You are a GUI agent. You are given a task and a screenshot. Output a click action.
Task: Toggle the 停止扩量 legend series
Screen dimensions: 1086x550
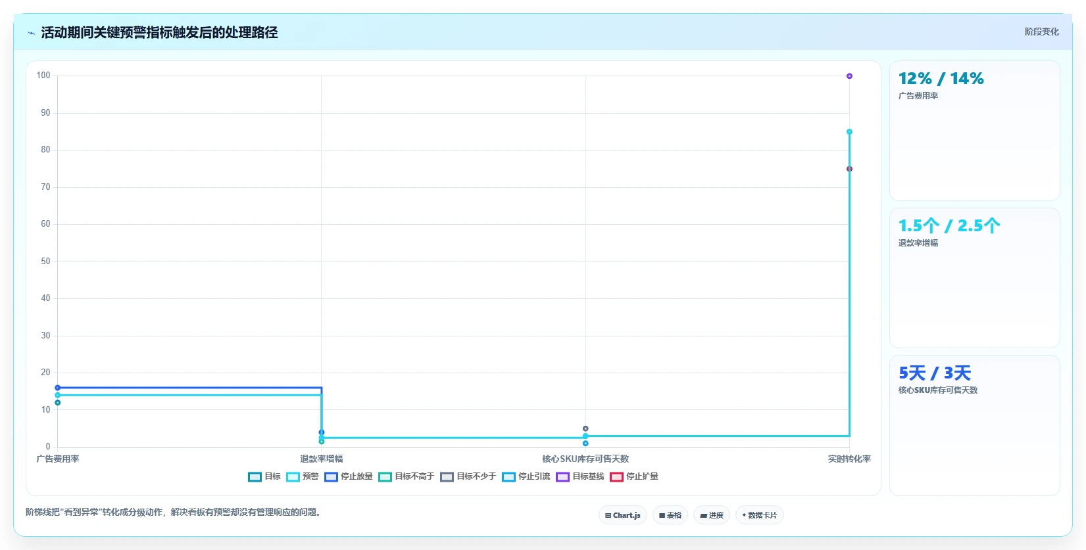tap(634, 476)
